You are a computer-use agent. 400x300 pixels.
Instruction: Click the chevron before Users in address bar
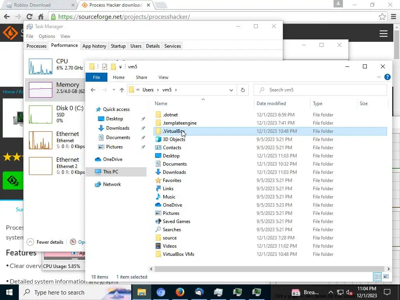click(138, 90)
